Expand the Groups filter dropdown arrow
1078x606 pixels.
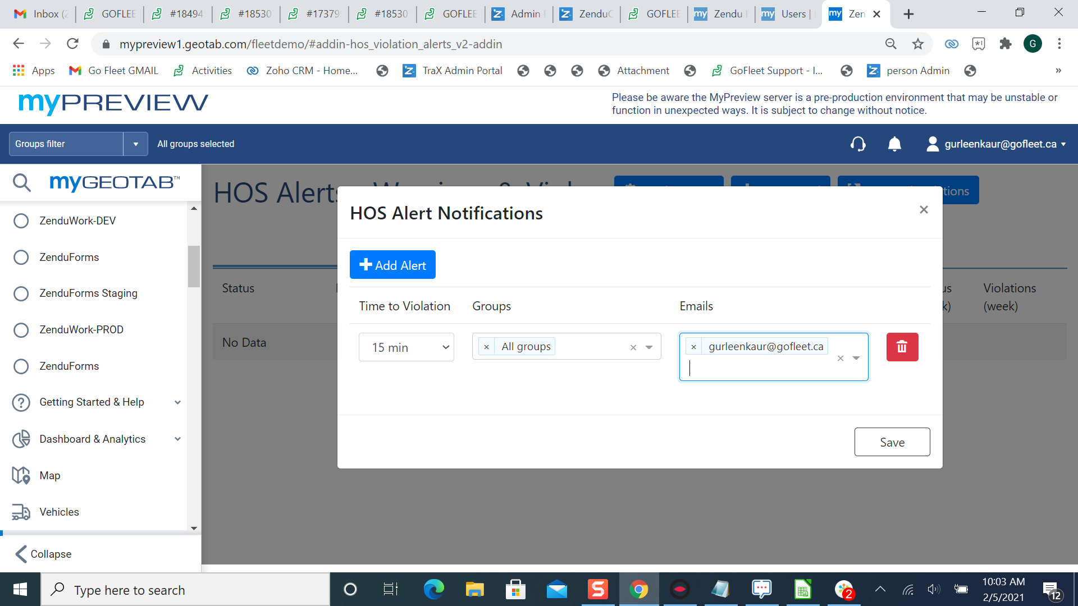pos(135,144)
